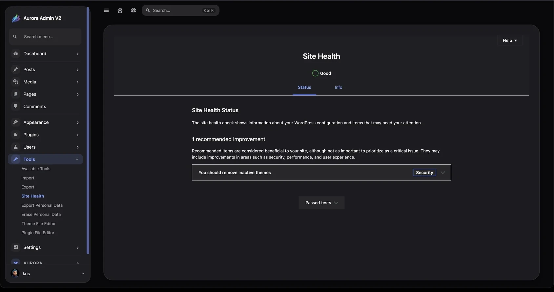Click the 'Site Health' page title
This screenshot has height=292, width=554.
(321, 56)
